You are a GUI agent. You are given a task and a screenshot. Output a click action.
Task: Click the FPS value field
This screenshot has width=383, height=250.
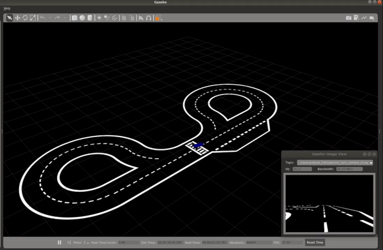[292, 242]
